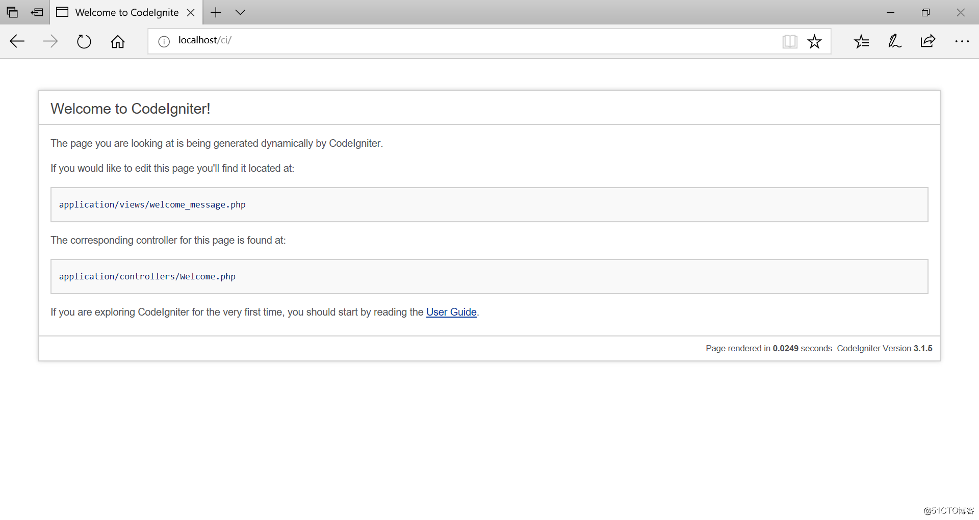The width and height of the screenshot is (979, 520).
Task: Select the Welcome to CodeIgniter tab
Action: click(126, 13)
